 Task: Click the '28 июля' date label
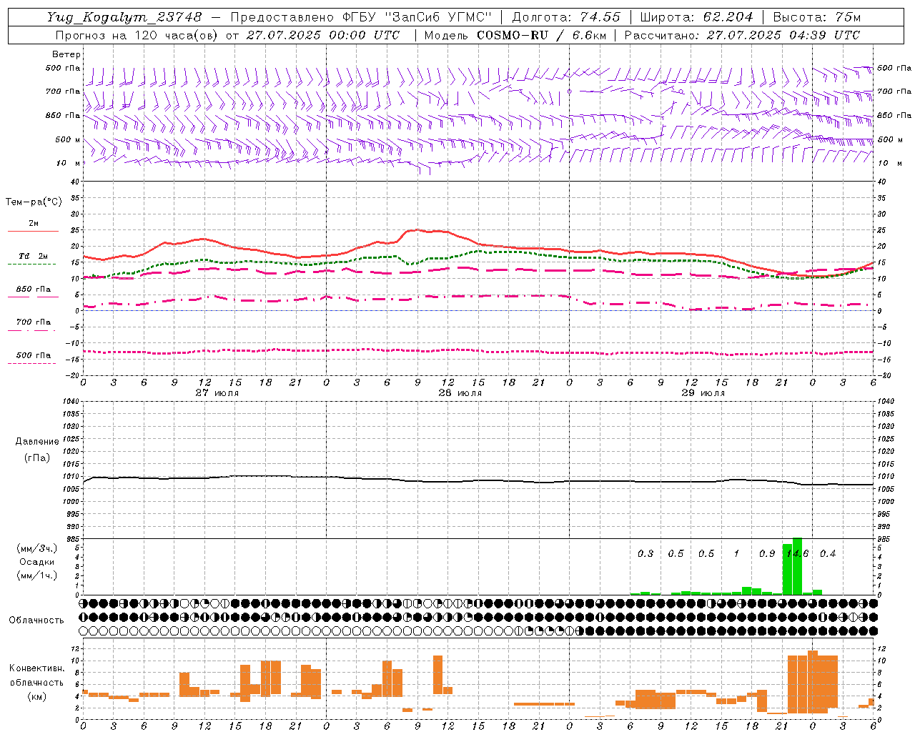coord(460,393)
